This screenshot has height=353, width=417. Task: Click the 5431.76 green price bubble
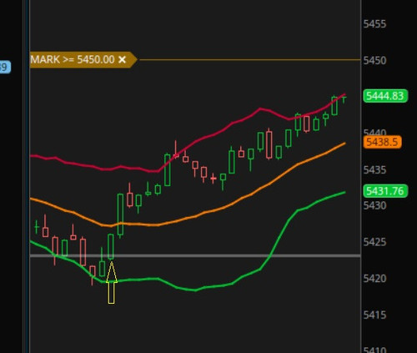pos(385,191)
